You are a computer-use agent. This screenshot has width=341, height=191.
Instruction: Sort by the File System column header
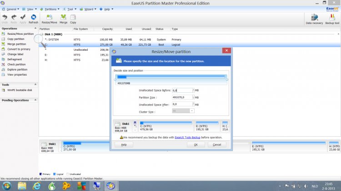click(x=80, y=29)
